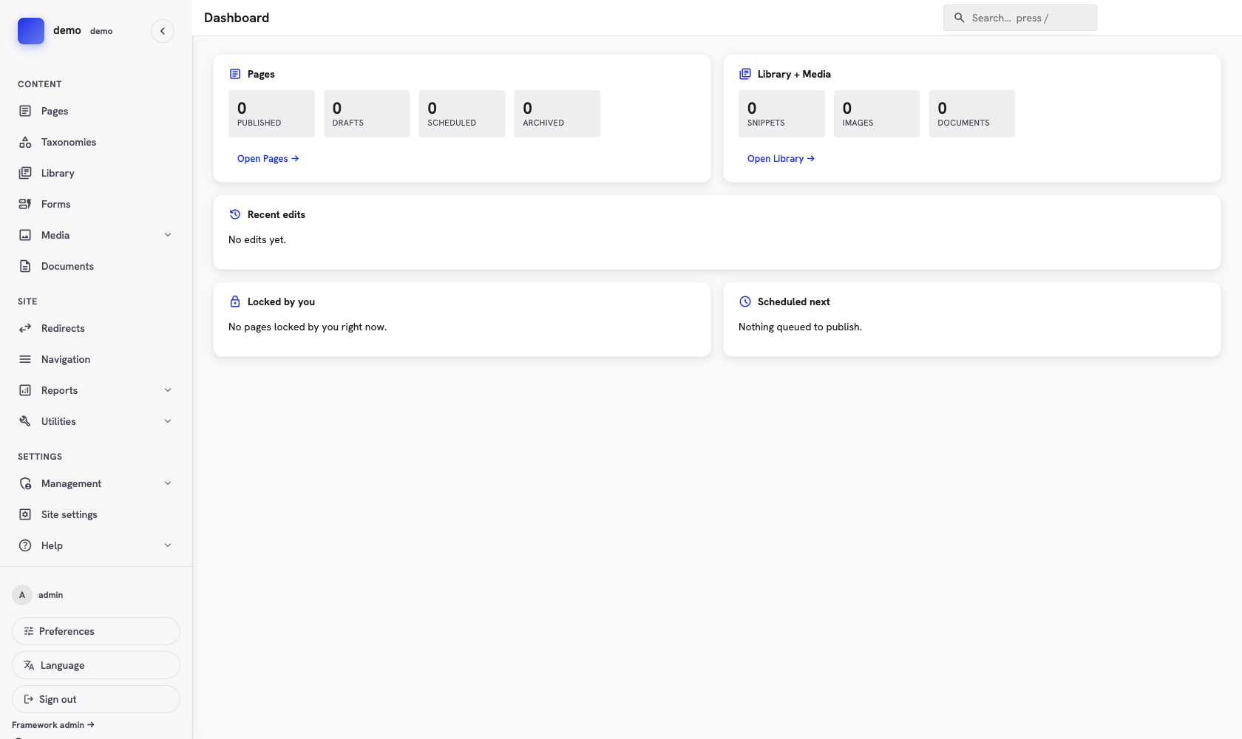Open Site settings menu item
The image size is (1242, 739).
click(96, 514)
